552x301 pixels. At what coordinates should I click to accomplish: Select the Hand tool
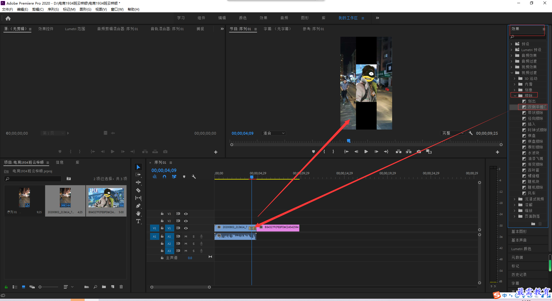click(138, 213)
